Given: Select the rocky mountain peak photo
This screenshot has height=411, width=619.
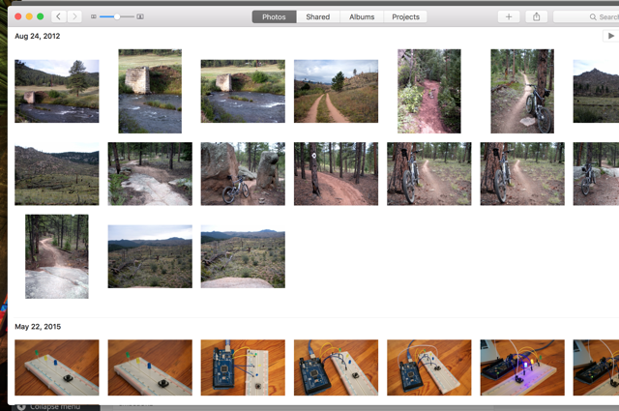Looking at the screenshot, I should [x=596, y=91].
